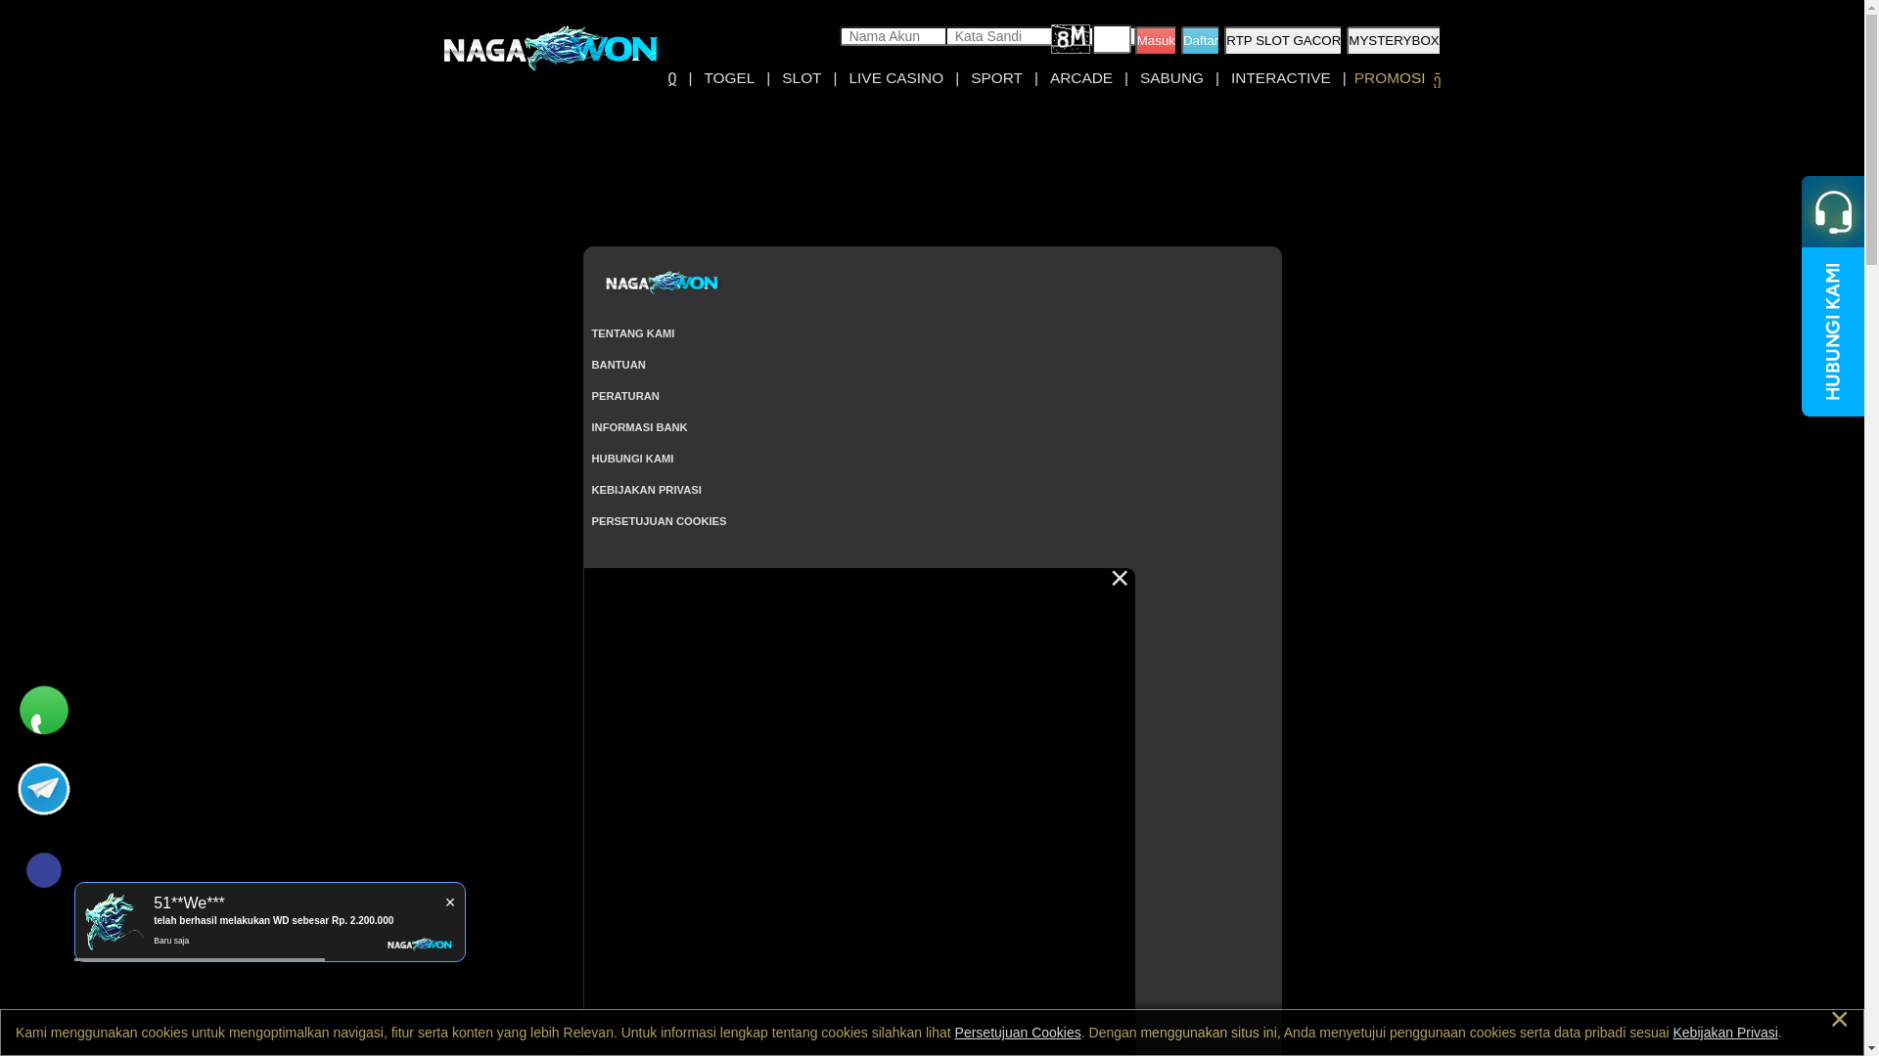The height and width of the screenshot is (1056, 1879).
Task: Open HUBUNGI KAMI footer link
Action: coord(632,459)
